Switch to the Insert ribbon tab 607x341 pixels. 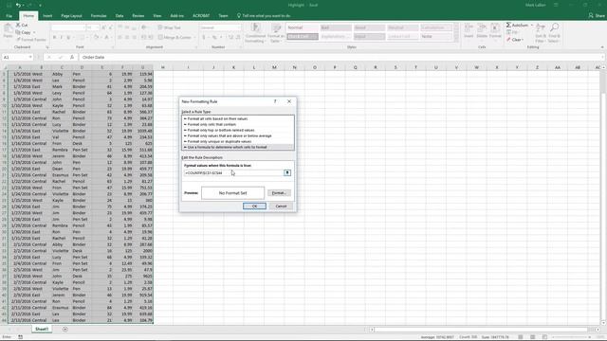coord(47,16)
